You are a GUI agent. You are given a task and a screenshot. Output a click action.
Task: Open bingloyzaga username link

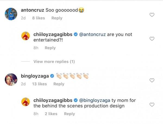[35, 76]
